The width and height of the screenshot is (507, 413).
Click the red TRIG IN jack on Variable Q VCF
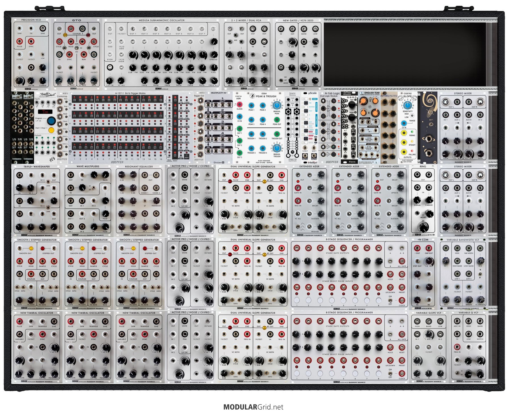(x=457, y=347)
